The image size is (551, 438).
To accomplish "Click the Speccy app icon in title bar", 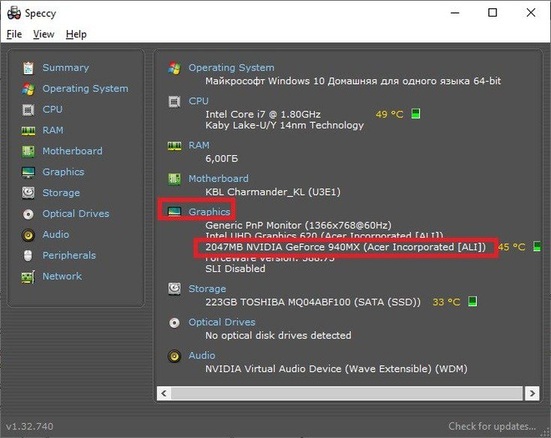I will [14, 13].
